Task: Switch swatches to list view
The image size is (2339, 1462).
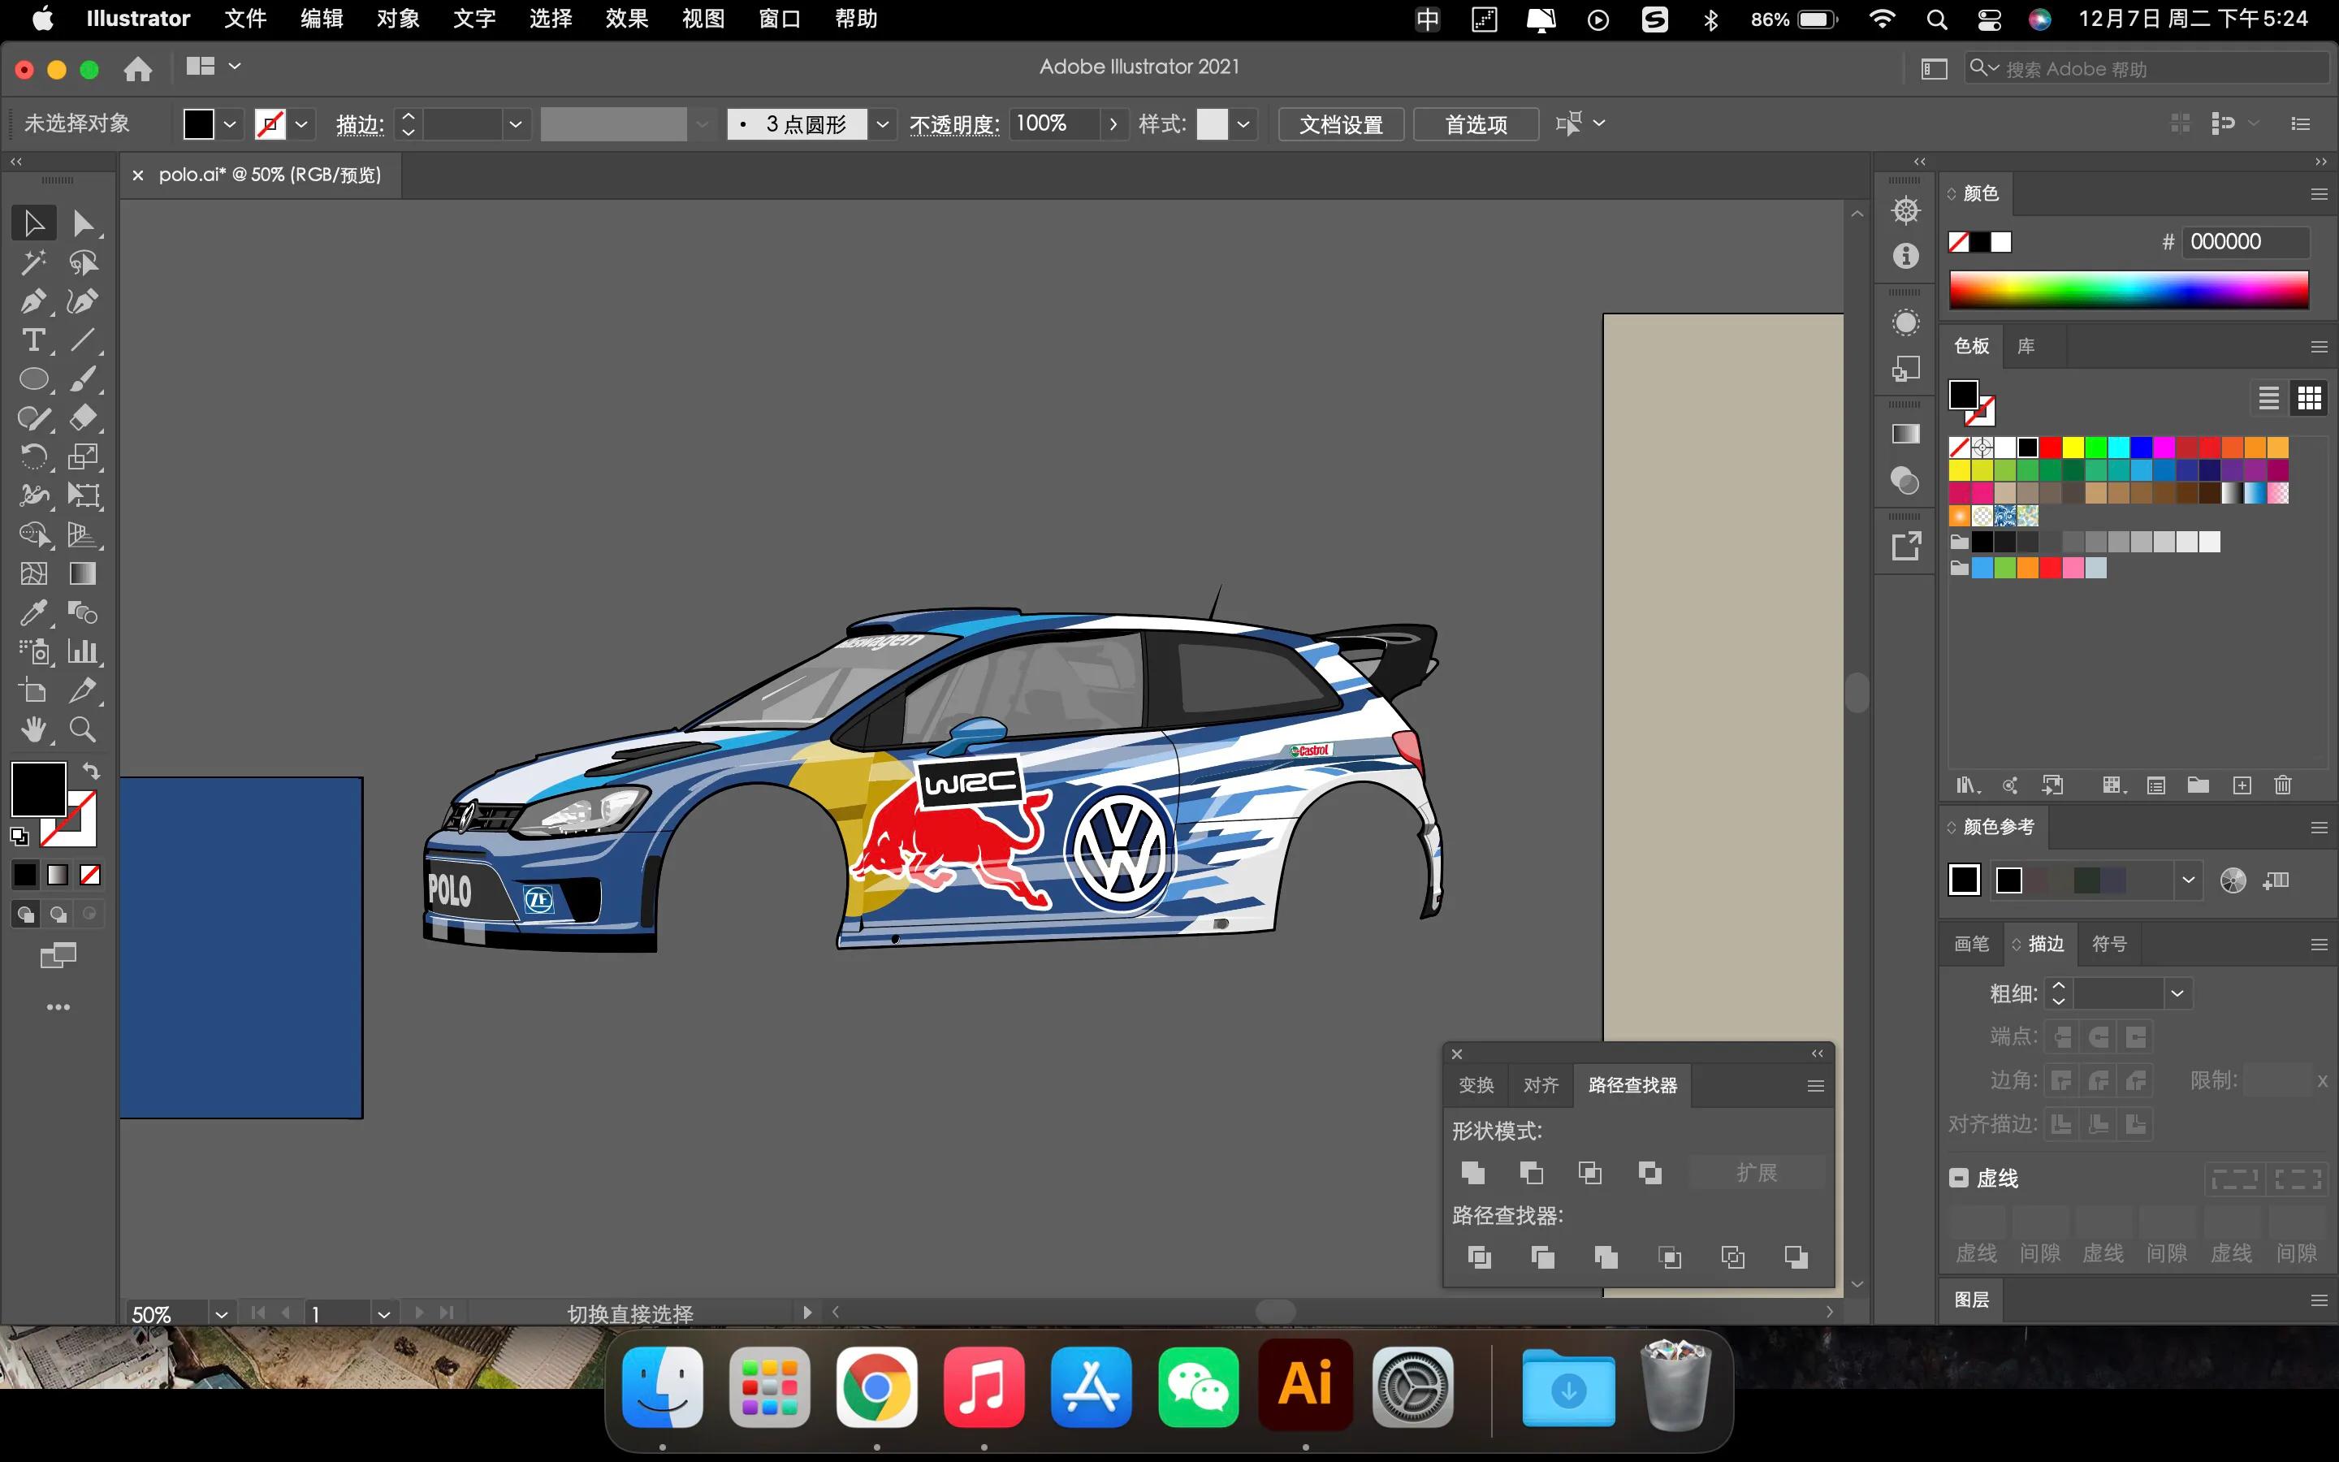Action: click(2268, 397)
